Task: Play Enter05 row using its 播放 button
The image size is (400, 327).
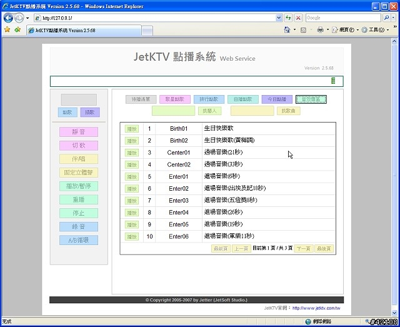Action: [132, 225]
